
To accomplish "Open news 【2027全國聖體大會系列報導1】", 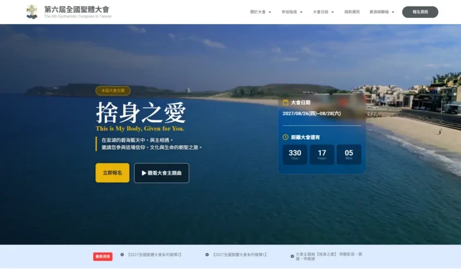I will pos(240,255).
